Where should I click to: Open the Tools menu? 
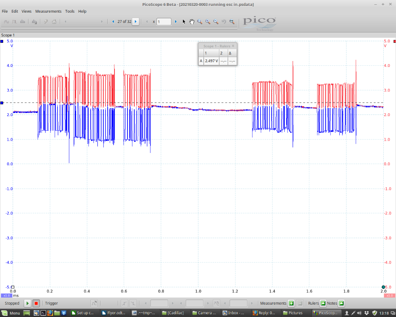70,11
